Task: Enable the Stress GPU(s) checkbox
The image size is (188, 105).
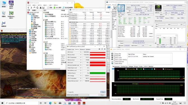Action: click(x=114, y=64)
